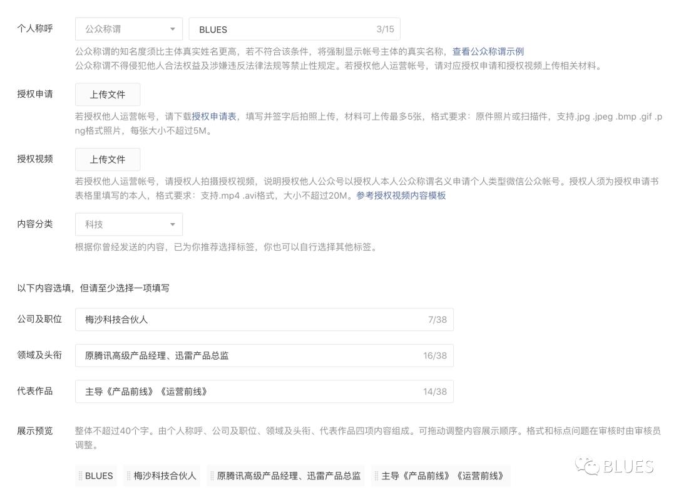
Task: Click the BLUES watermark logo at bottom right
Action: coord(617,466)
